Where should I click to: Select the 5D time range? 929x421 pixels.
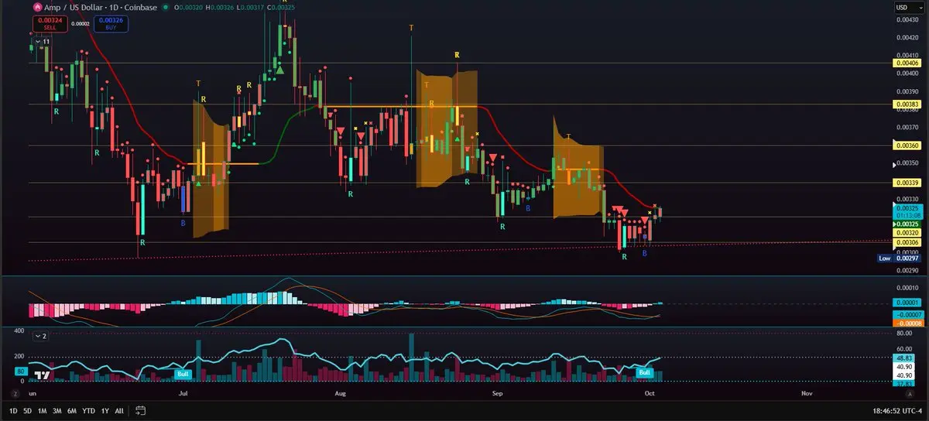(x=28, y=409)
